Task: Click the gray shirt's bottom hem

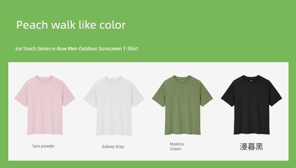Action: 114,134
